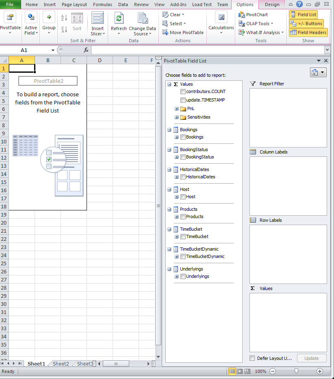This screenshot has height=379, width=334.
Task: Enable the contributors.COUNT field checkbox
Action: click(x=183, y=91)
